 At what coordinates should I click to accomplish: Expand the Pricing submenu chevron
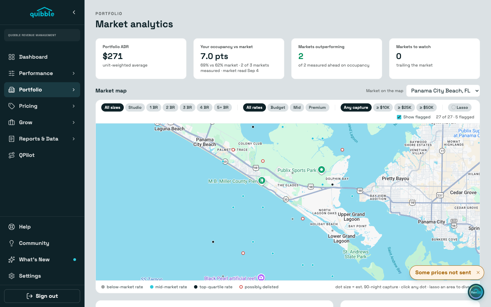point(74,106)
